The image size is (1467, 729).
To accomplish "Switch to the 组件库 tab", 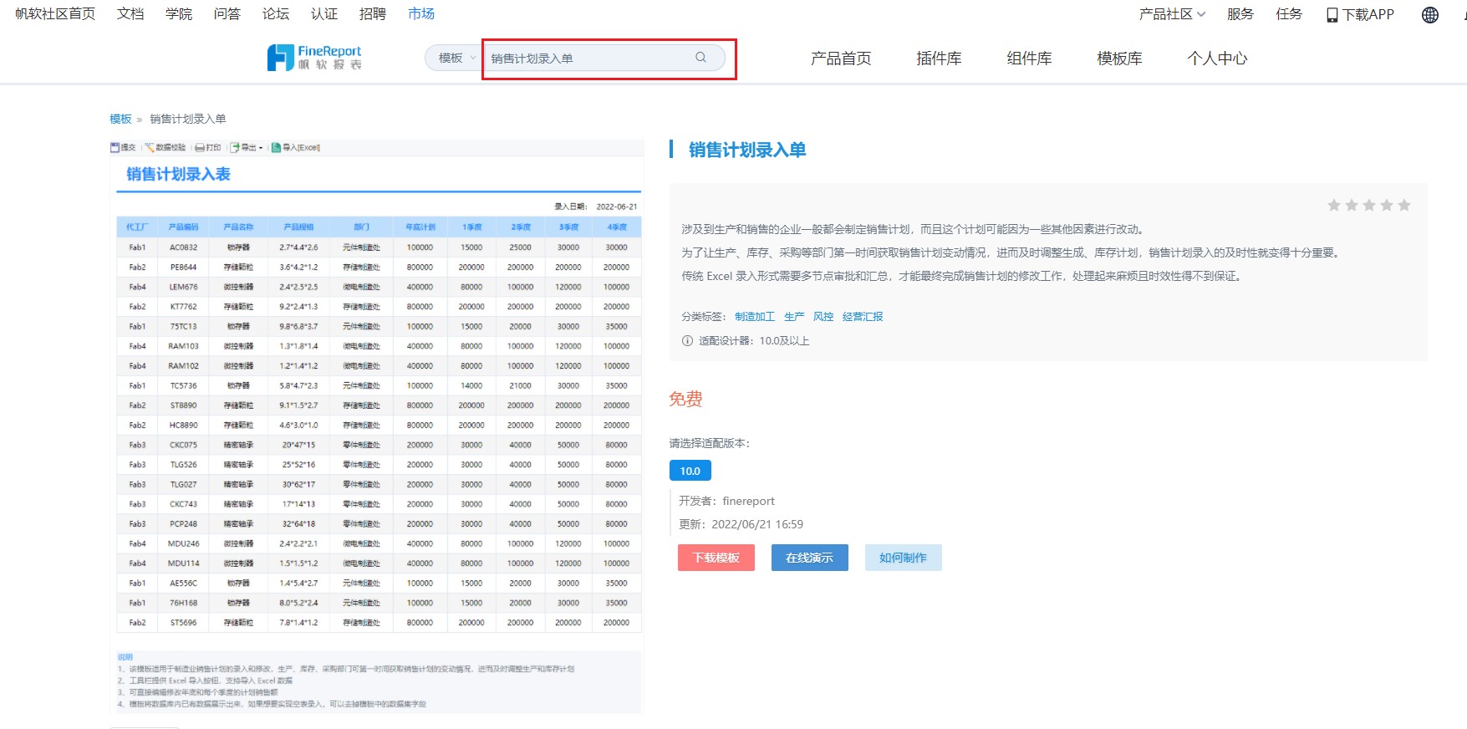I will click(x=1029, y=58).
